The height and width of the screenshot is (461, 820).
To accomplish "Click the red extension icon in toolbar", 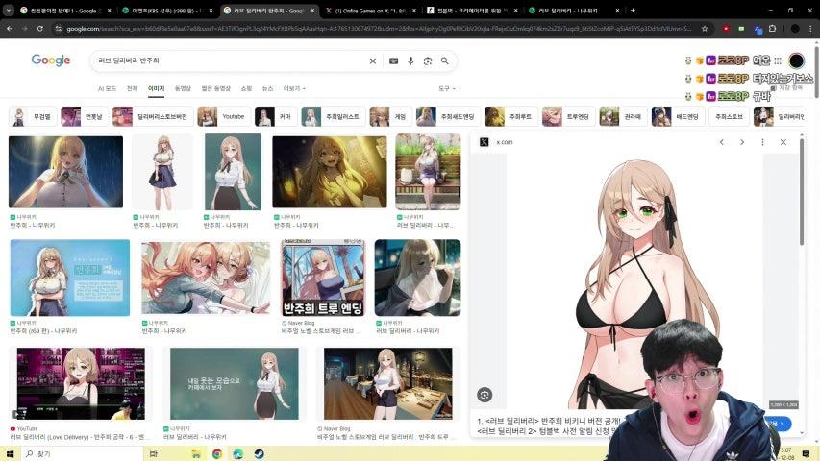I will (726, 28).
